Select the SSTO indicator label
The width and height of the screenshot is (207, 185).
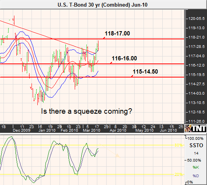[196, 146]
